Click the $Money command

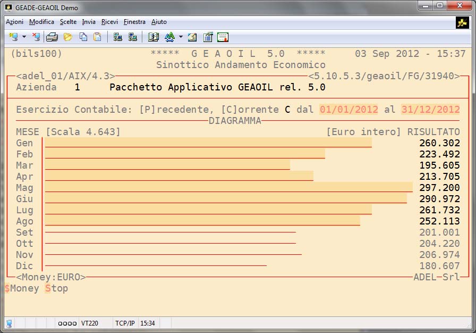click(22, 288)
